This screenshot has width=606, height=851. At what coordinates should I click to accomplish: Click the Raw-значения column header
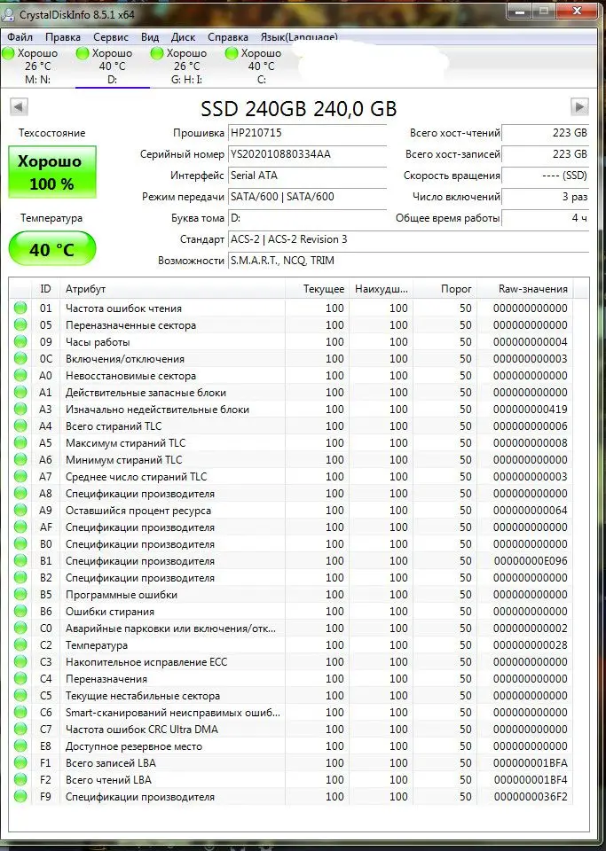[525, 289]
